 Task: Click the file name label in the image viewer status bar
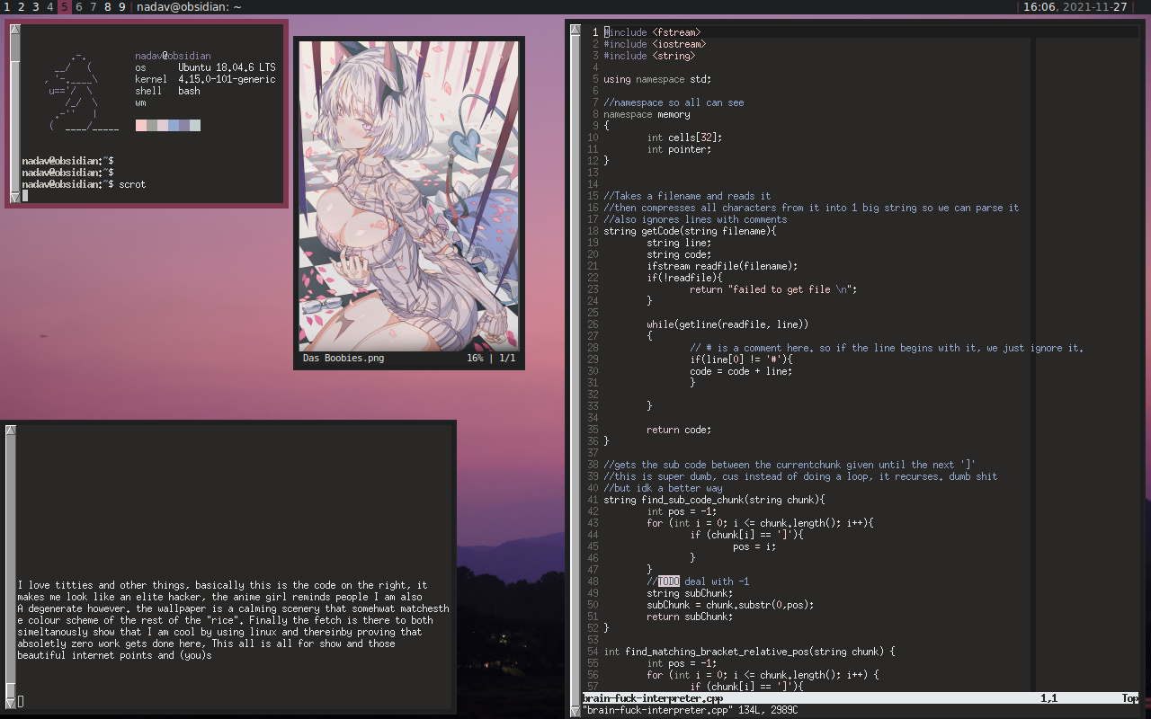tap(344, 358)
